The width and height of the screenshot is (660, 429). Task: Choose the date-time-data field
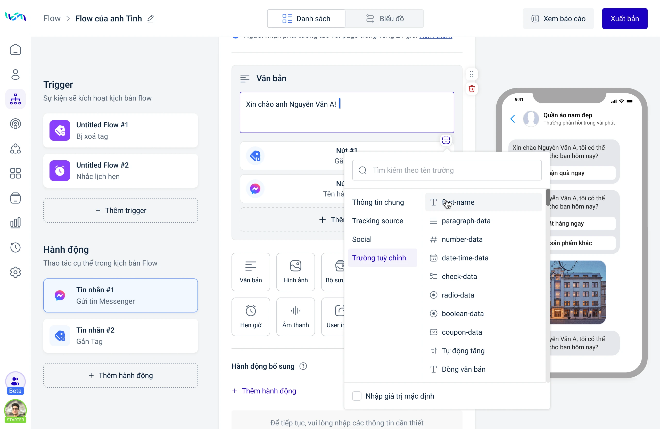[x=465, y=258]
